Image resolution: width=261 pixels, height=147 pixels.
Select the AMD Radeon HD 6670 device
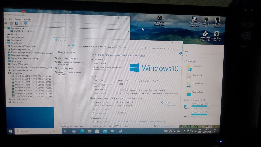click(x=24, y=31)
